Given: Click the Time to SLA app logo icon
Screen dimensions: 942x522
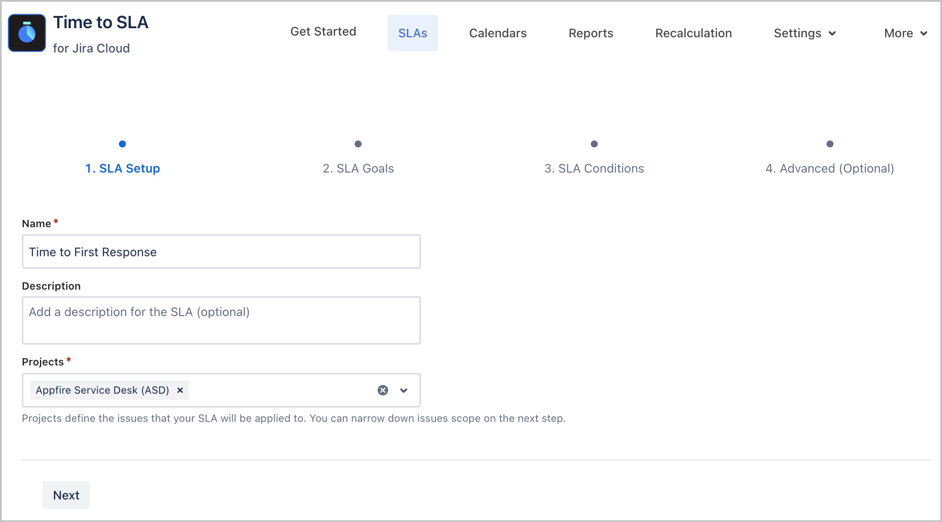Looking at the screenshot, I should click(x=27, y=33).
